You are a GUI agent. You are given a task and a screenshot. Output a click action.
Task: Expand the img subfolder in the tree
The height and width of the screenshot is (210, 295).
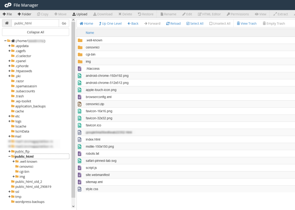click(14, 177)
